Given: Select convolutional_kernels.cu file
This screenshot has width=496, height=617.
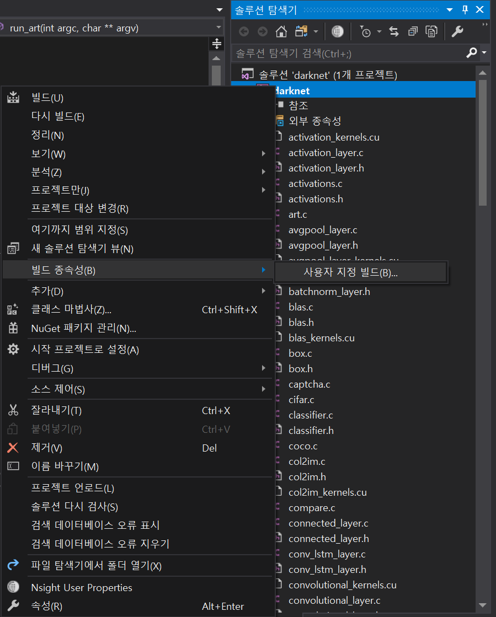Looking at the screenshot, I should point(343,584).
